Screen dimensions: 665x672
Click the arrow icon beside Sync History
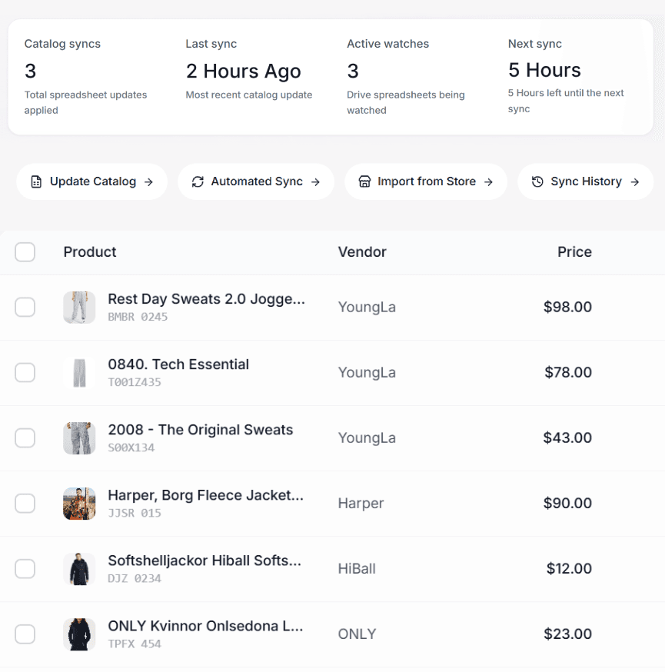(636, 181)
